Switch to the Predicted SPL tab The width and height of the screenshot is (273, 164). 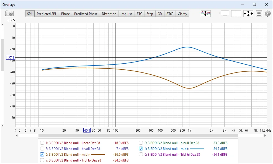[x=47, y=14]
